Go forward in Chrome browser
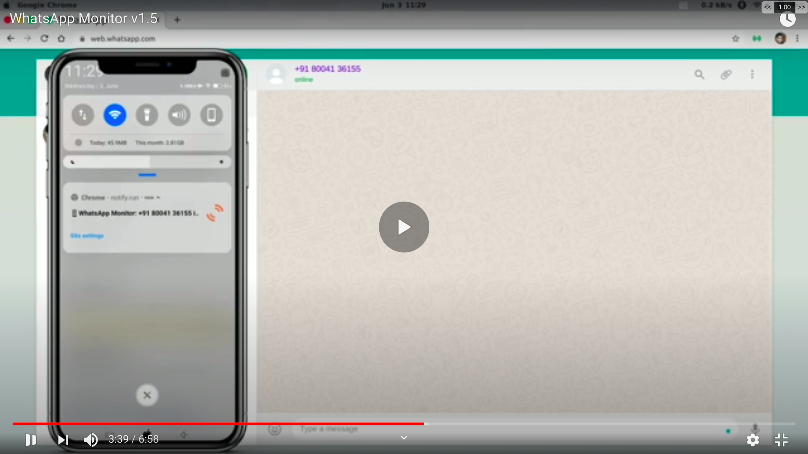 (28, 39)
